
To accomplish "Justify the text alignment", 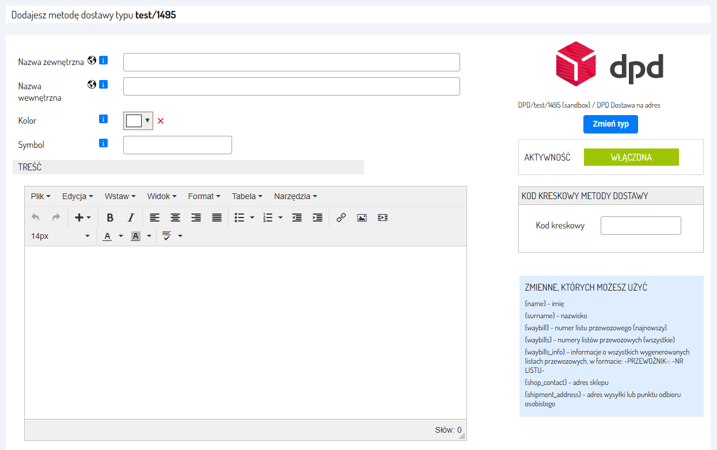I will 217,218.
